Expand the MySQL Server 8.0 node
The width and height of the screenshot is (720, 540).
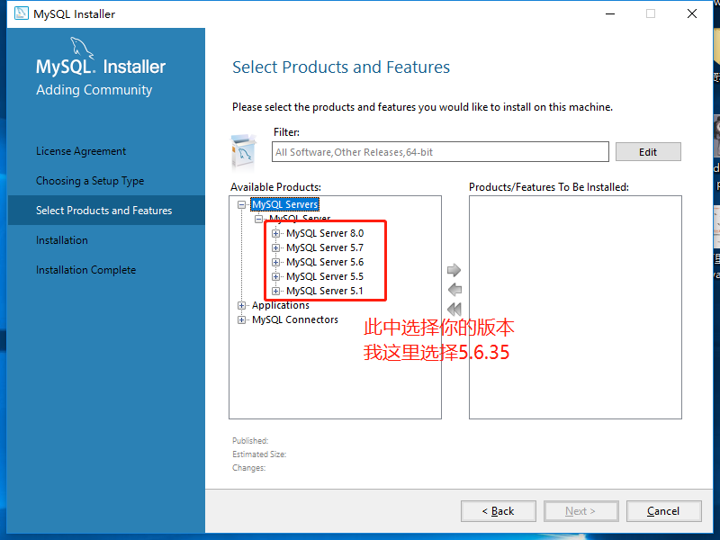coord(275,233)
